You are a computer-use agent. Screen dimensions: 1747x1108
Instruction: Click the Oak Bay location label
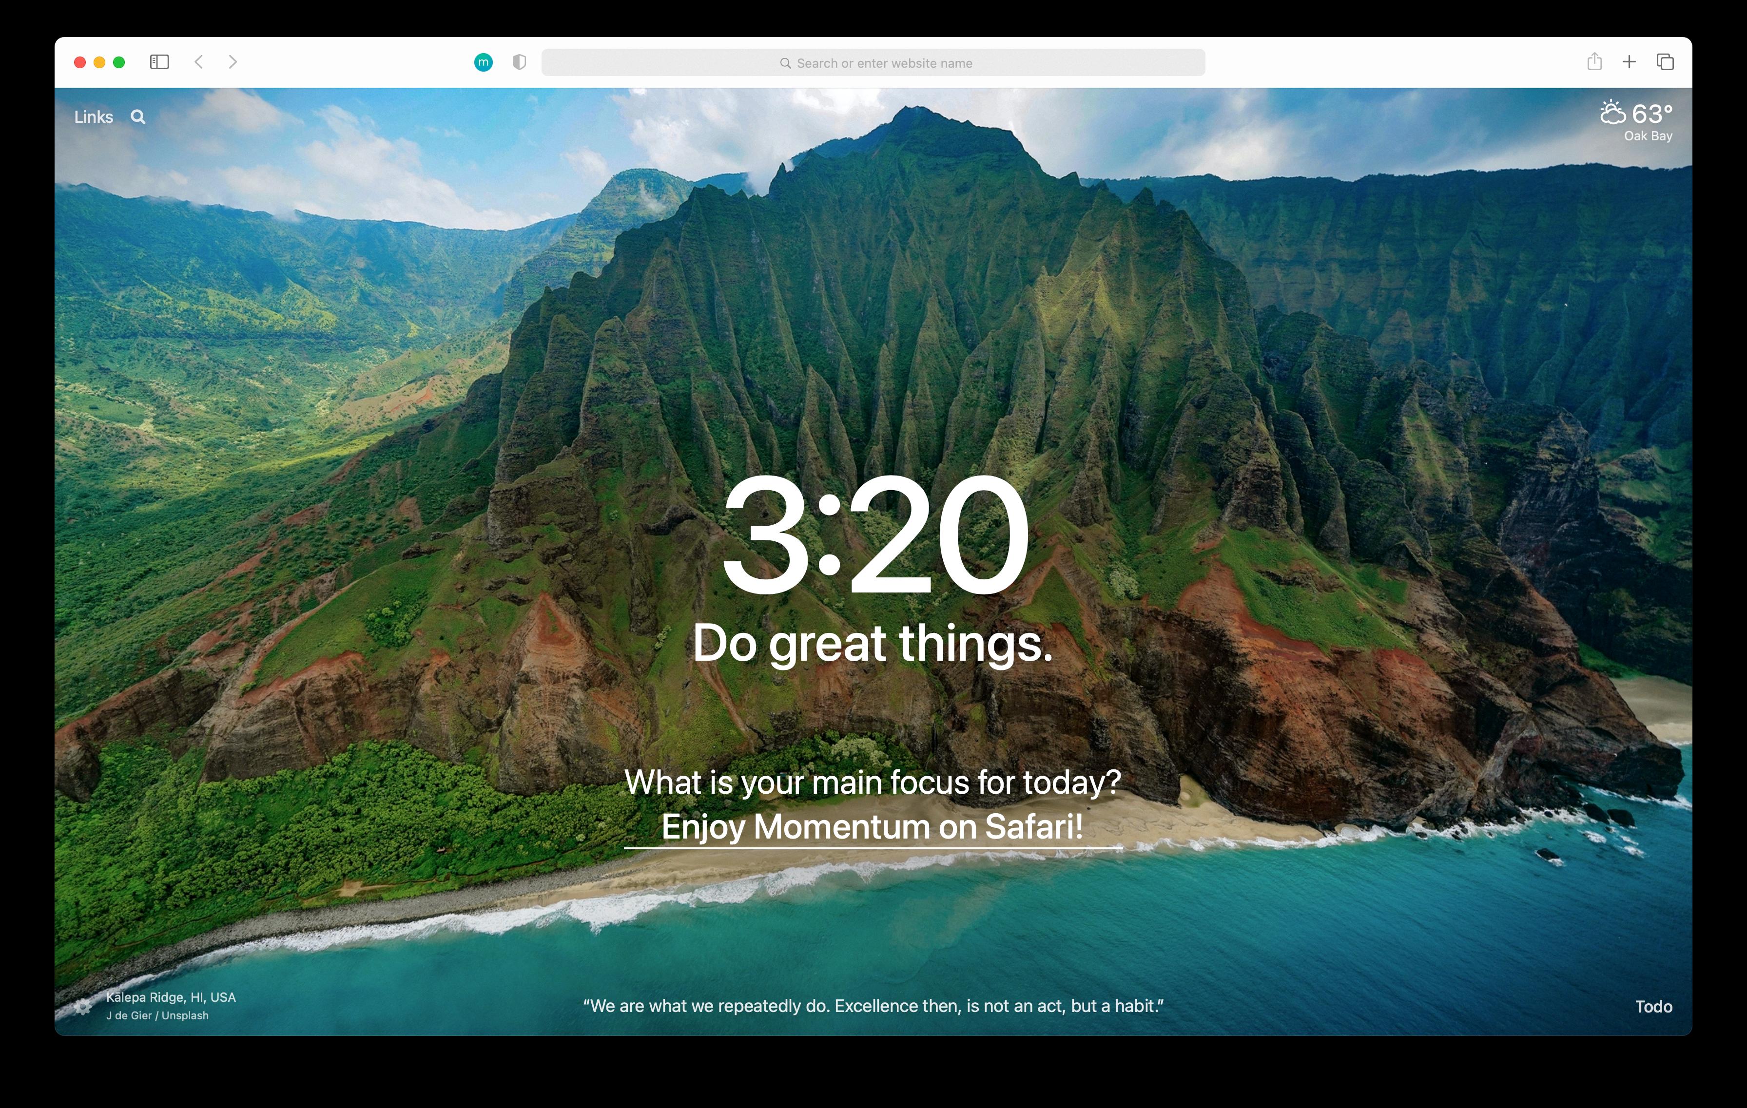pos(1648,136)
